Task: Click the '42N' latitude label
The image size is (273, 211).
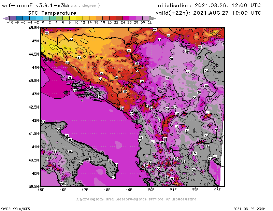Action: [x=35, y=121]
